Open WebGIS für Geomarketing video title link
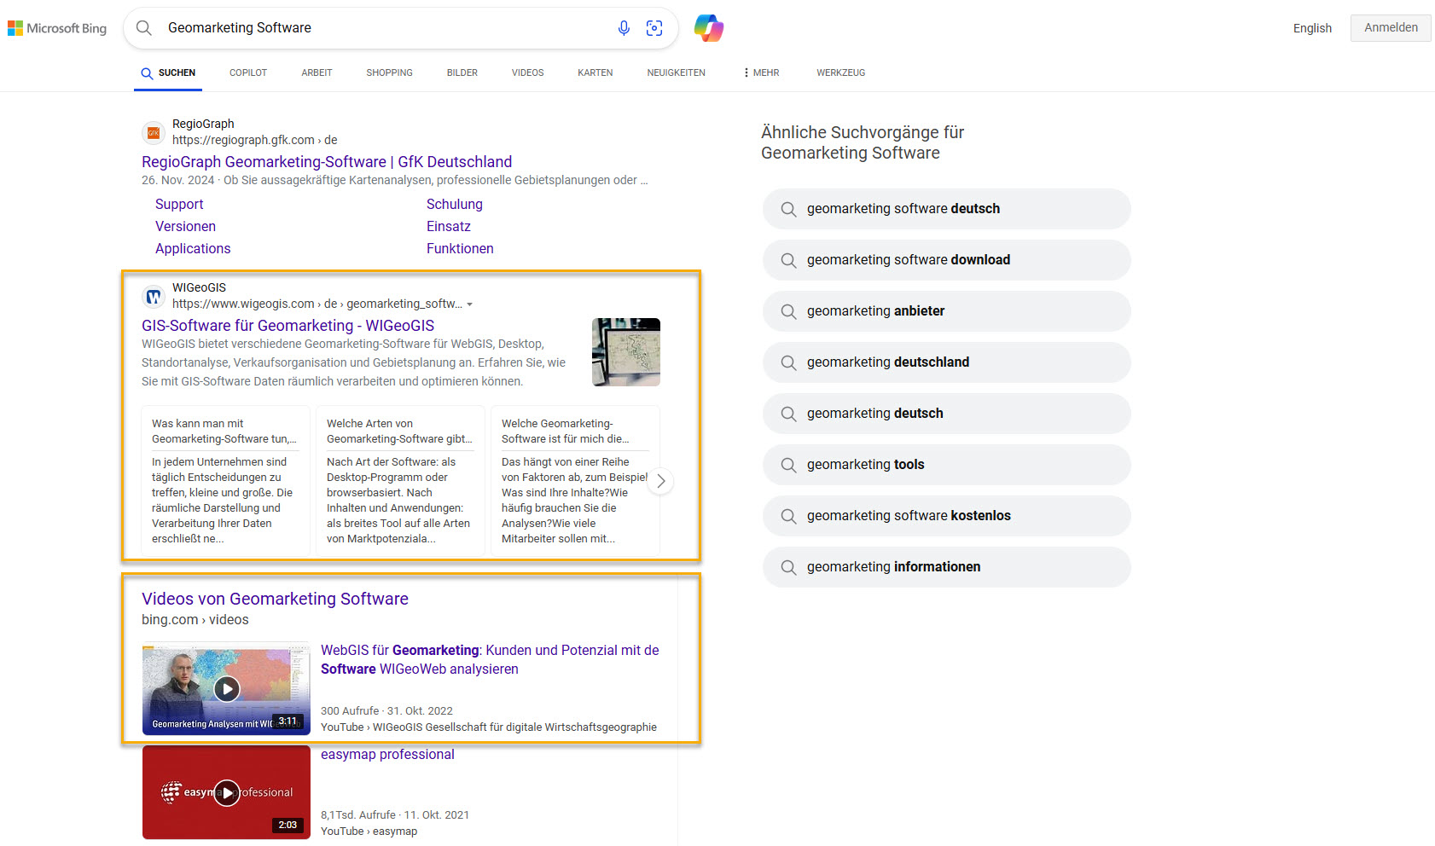Image resolution: width=1435 pixels, height=846 pixels. pos(490,659)
